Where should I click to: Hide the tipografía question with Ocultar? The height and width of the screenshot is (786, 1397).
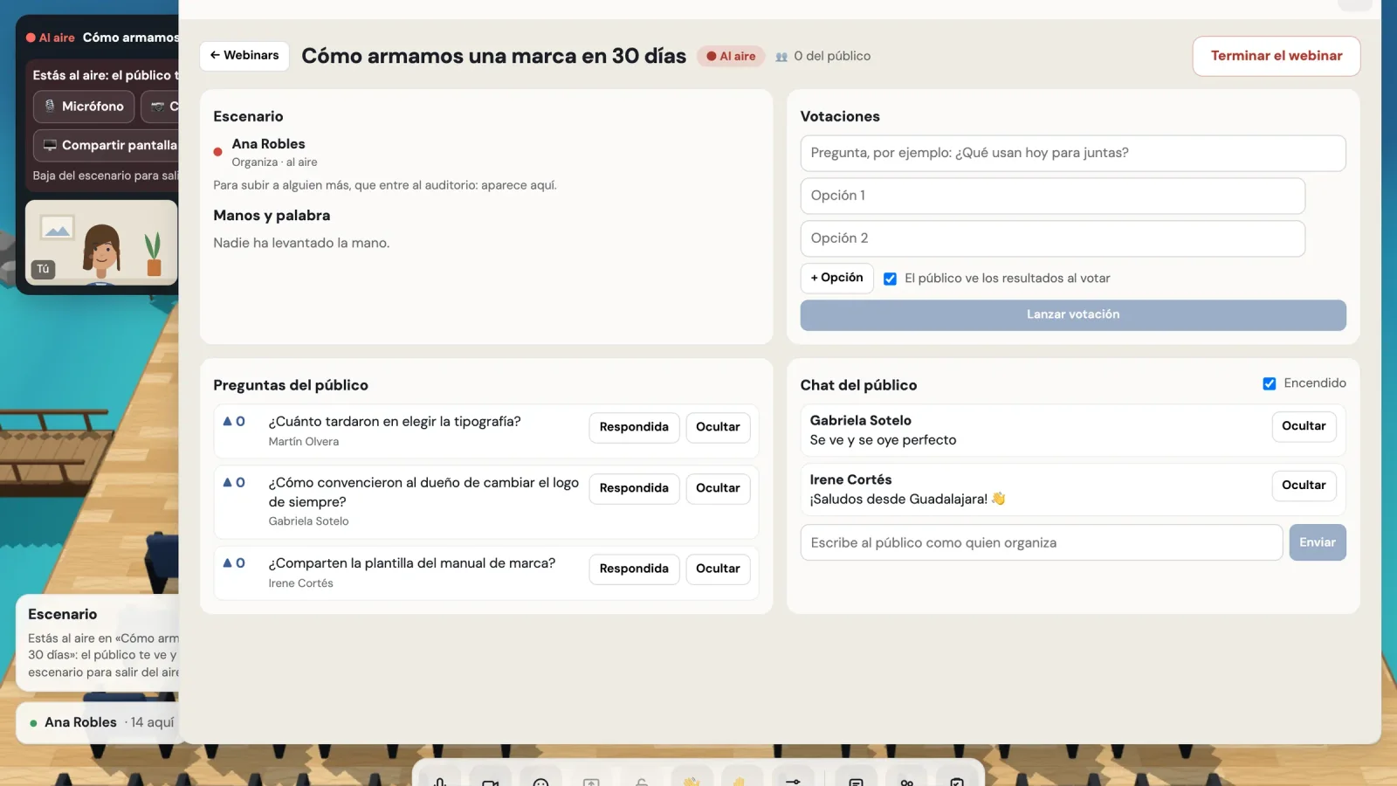[x=718, y=427]
